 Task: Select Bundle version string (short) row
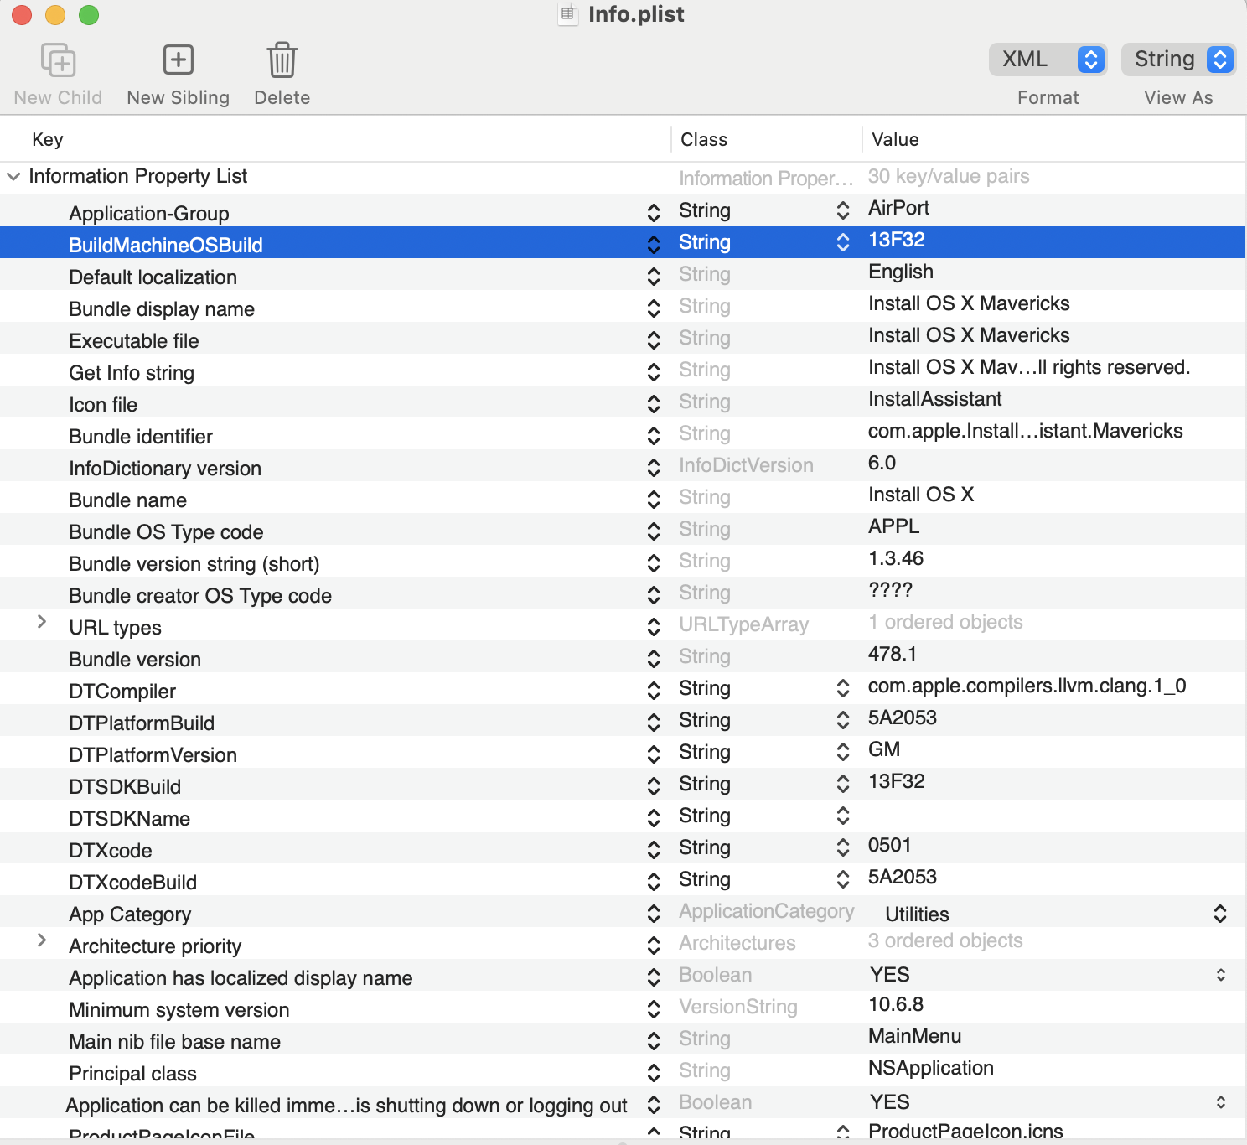coord(623,562)
